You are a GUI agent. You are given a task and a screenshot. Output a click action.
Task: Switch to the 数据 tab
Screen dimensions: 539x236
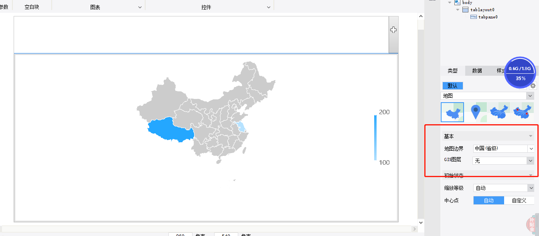477,71
